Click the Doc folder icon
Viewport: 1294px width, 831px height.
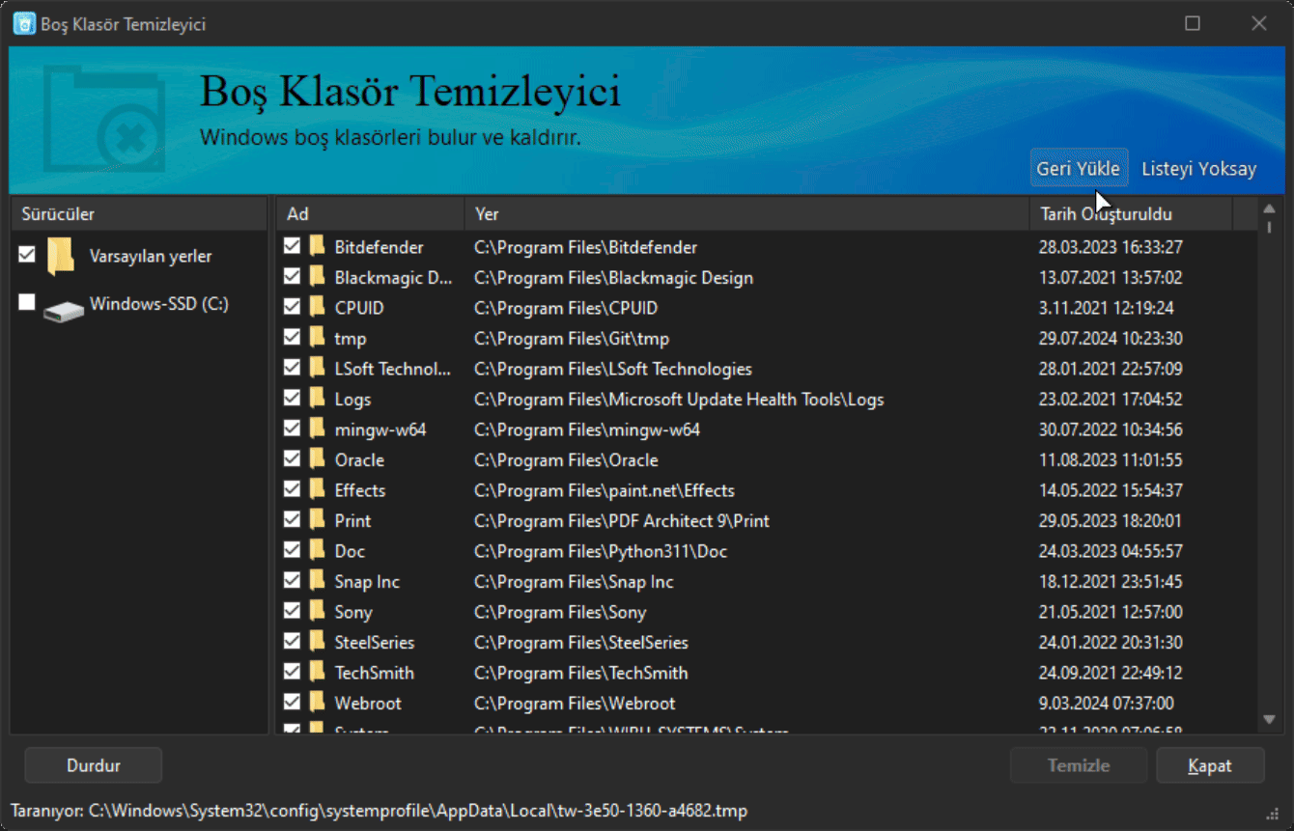(x=318, y=551)
